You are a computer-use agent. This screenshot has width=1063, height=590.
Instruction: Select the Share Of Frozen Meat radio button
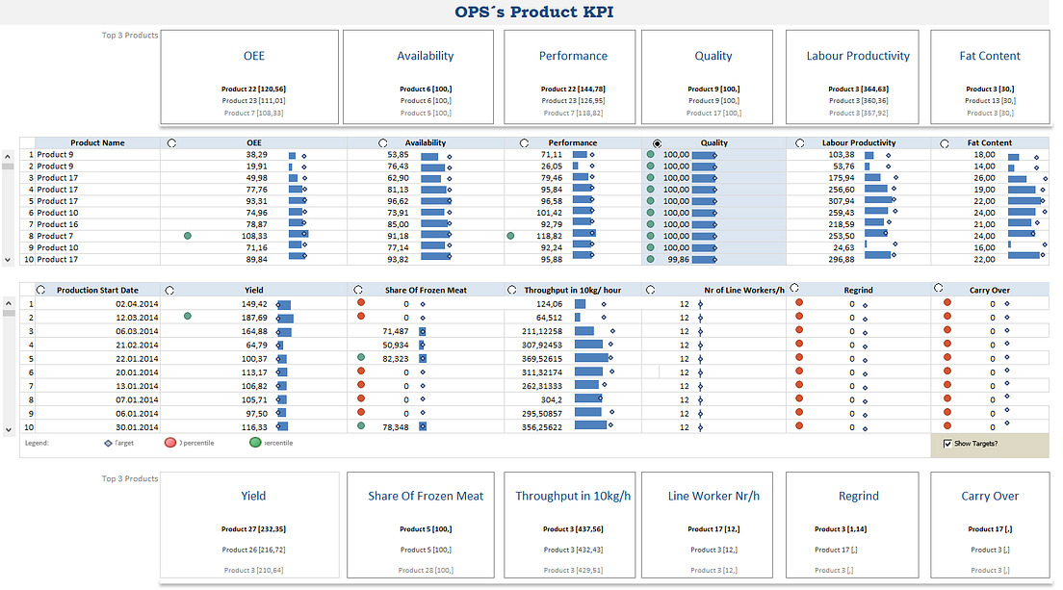coord(358,290)
